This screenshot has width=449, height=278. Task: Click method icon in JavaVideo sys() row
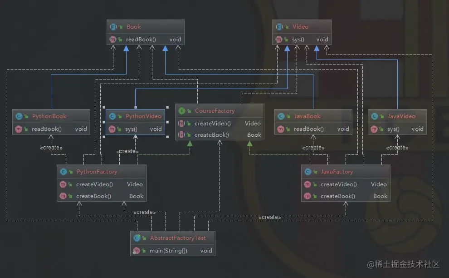pyautogui.click(x=374, y=129)
